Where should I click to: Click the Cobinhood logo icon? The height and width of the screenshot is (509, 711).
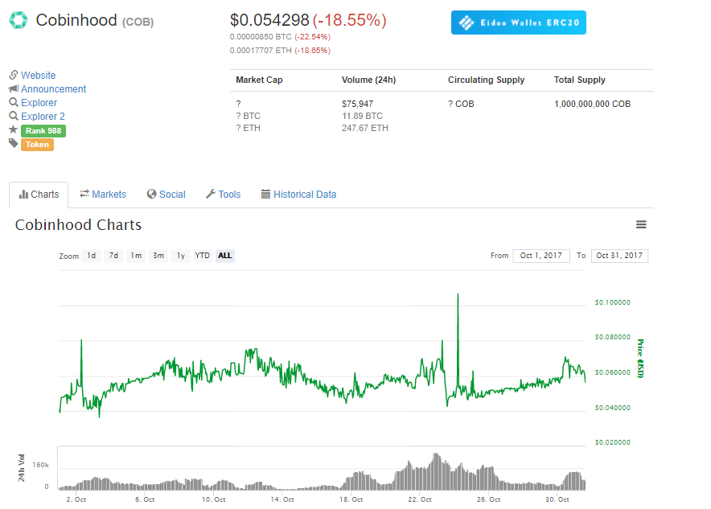pos(18,20)
